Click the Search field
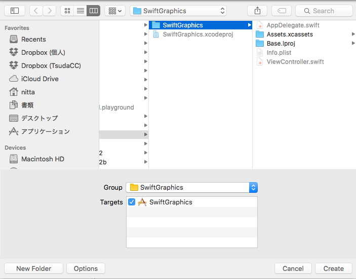This screenshot has width=356, height=279. point(324,11)
